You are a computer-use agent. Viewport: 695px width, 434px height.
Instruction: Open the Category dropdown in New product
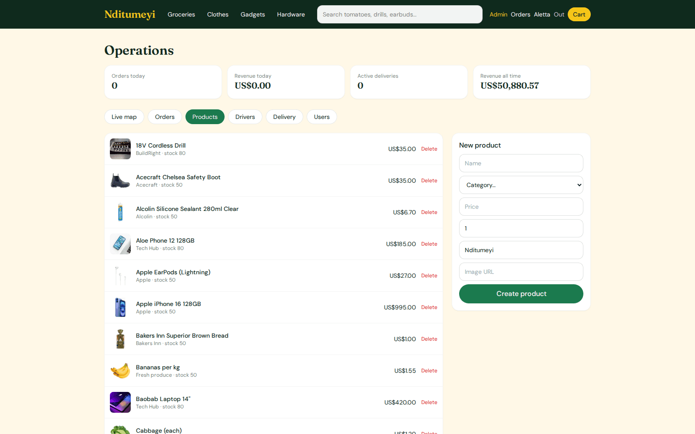pos(521,185)
